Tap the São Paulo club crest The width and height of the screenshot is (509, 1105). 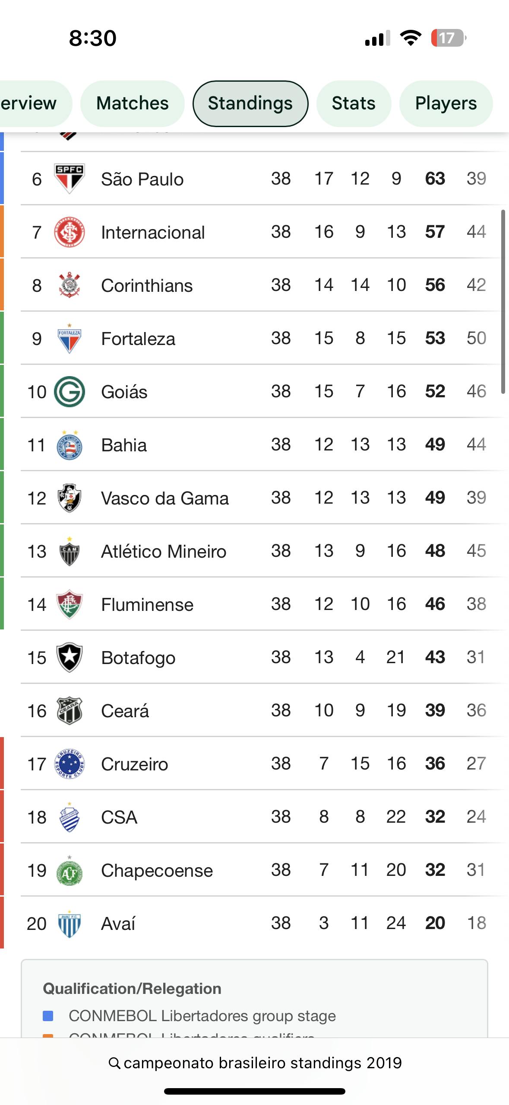(69, 179)
